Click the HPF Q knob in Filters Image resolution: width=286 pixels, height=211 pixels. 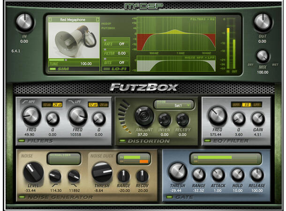[53, 119]
